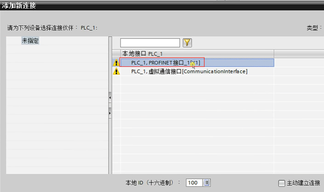Focus the filter text field
The width and height of the screenshot is (324, 192).
150,43
